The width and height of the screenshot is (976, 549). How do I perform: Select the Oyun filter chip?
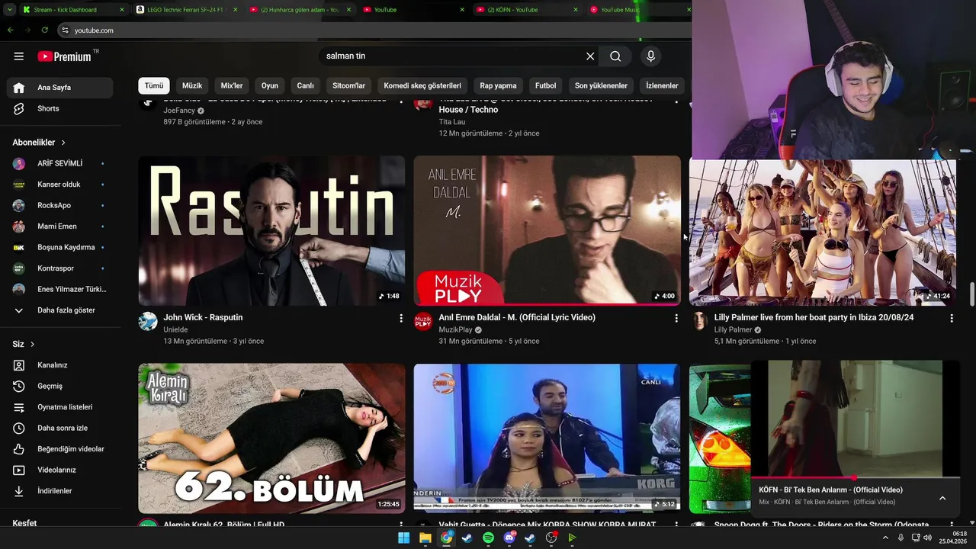(x=270, y=85)
